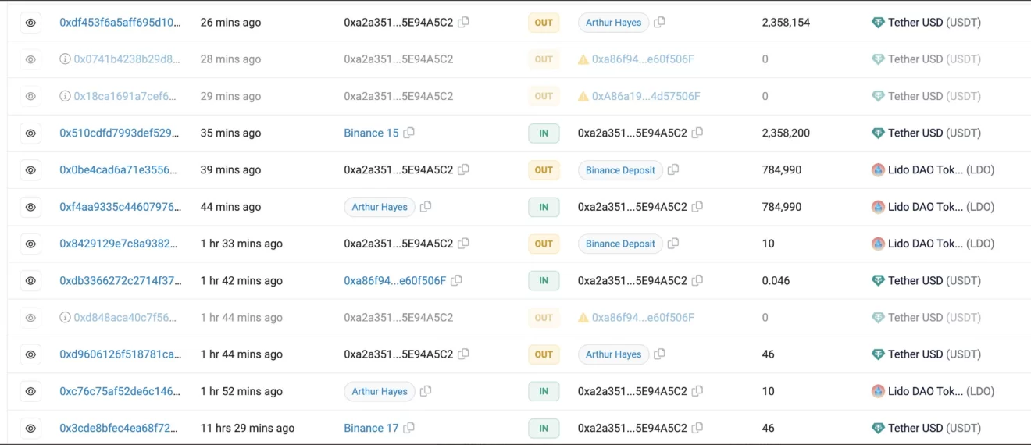This screenshot has width=1031, height=445.
Task: Click the info icon beside hash 0x18ca1691a7cef6
Action: (65, 96)
